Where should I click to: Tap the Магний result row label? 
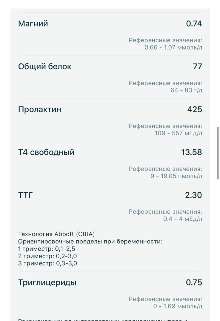[x=33, y=24]
